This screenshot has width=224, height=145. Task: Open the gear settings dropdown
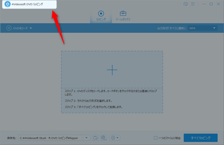[x=115, y=138]
